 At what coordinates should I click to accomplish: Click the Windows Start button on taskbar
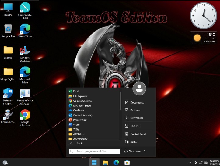click(94, 162)
